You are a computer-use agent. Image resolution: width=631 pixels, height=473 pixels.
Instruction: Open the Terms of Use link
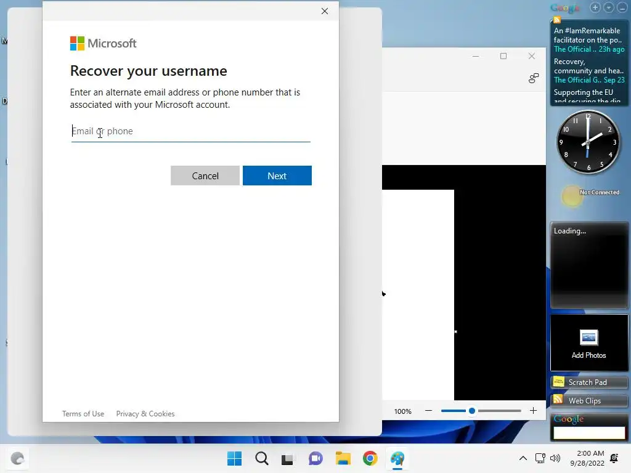coord(83,413)
